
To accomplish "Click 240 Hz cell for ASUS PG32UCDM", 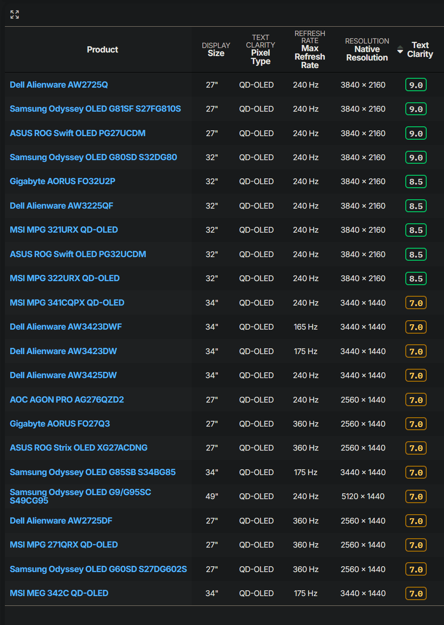I will 306,254.
